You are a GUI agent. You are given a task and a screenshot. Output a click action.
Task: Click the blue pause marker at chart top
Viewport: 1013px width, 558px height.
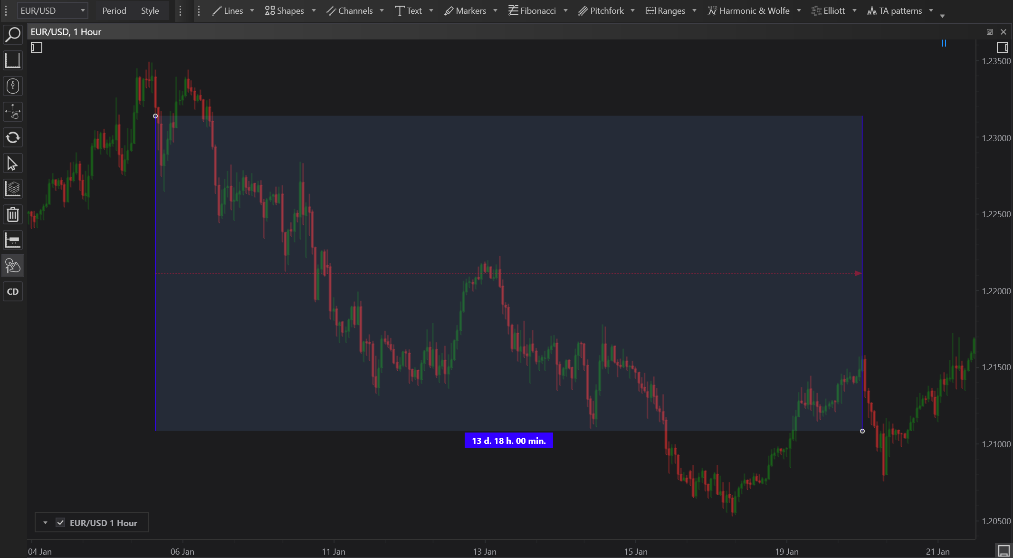pos(944,43)
